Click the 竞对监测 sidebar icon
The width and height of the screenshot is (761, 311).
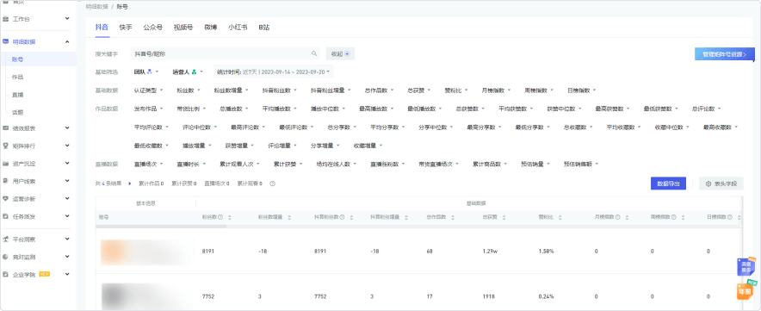5,257
